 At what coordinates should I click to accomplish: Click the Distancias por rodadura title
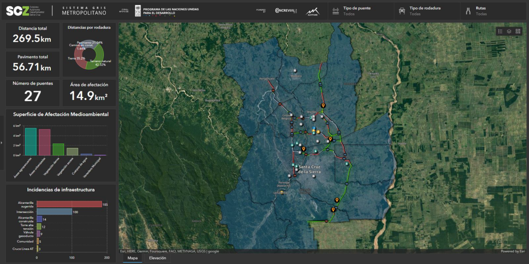coord(89,27)
